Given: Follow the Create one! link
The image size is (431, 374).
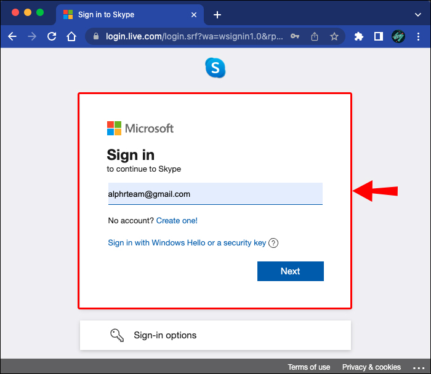Looking at the screenshot, I should (177, 220).
